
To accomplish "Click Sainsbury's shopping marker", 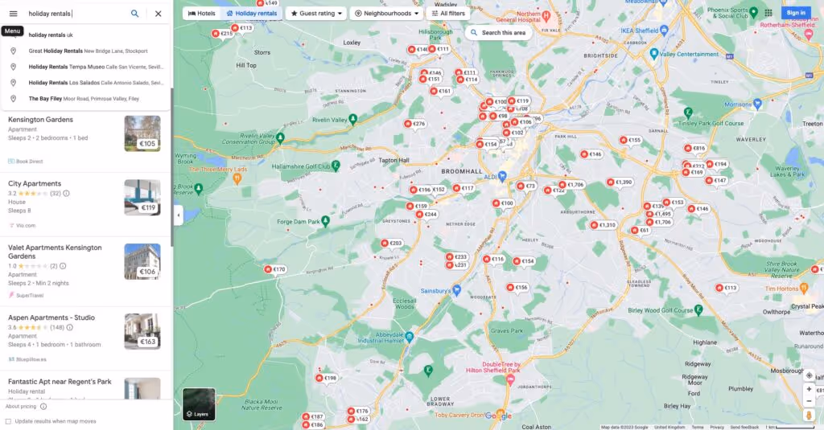I will [x=456, y=290].
